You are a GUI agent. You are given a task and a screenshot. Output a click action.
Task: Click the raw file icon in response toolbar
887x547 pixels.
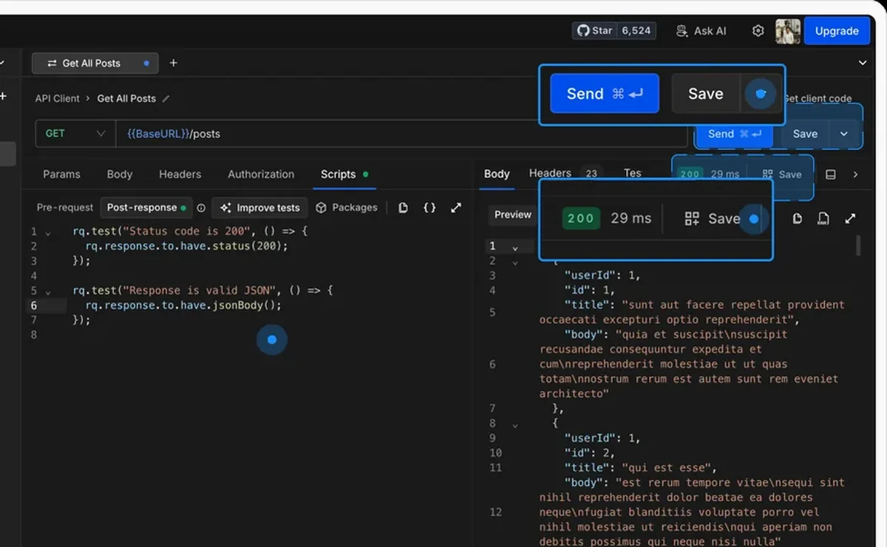[x=823, y=219]
